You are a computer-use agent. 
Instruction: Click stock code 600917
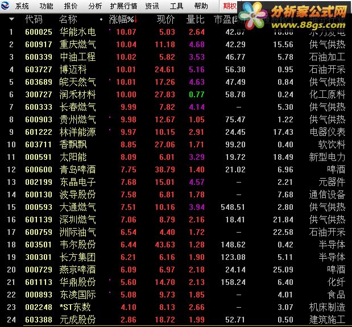(39, 44)
